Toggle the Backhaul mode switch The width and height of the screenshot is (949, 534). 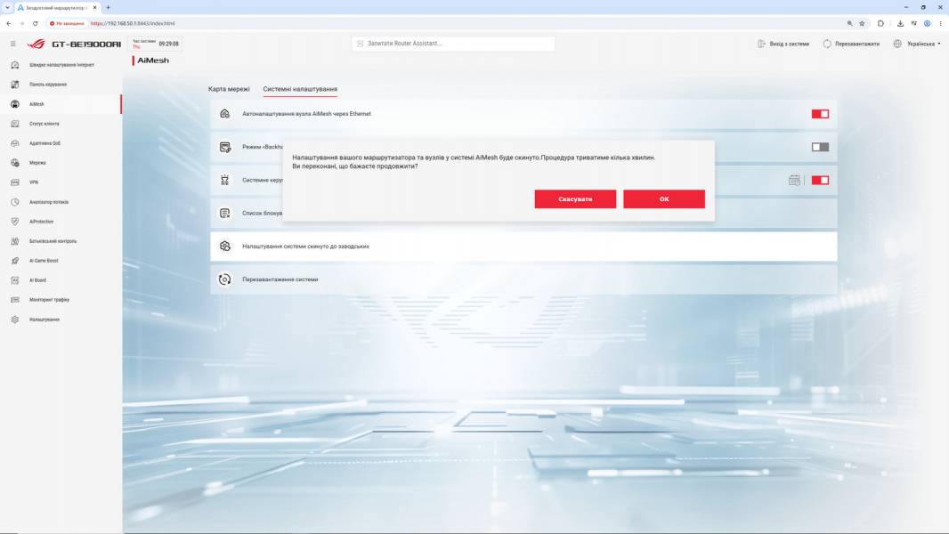(x=820, y=147)
